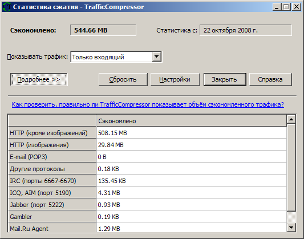Click the 'Закрыть' button
Viewport: 304px width, 239px height.
225,79
